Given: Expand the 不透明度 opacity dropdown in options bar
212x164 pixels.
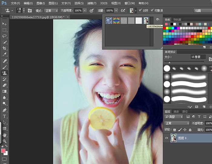Looking at the screenshot, I should point(84,10).
